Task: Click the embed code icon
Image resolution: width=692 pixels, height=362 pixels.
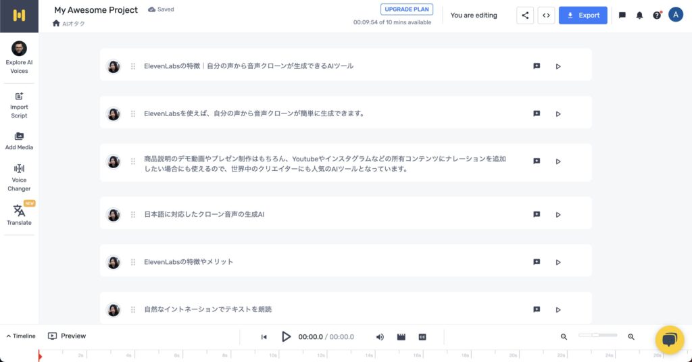Action: click(546, 16)
